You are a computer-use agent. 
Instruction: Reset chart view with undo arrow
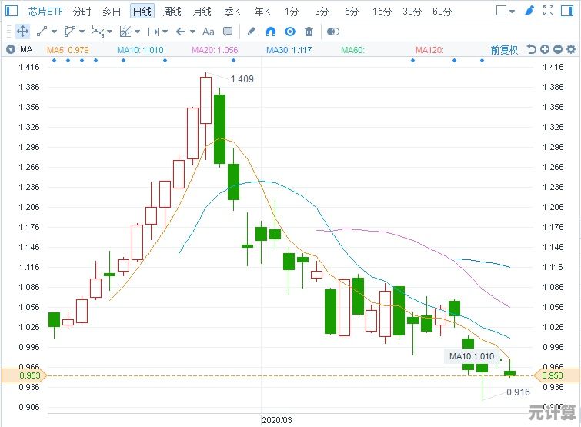click(531, 49)
